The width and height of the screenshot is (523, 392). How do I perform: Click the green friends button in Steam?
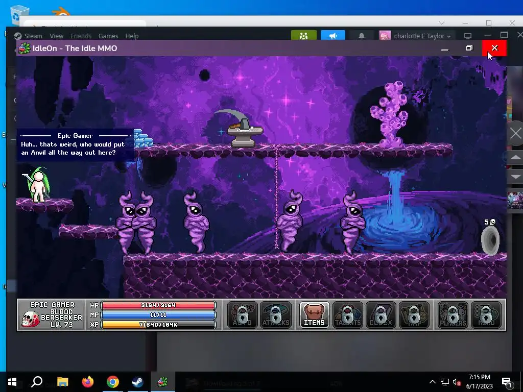303,35
